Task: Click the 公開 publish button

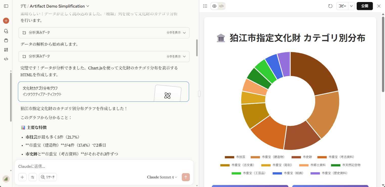Action: point(365,6)
